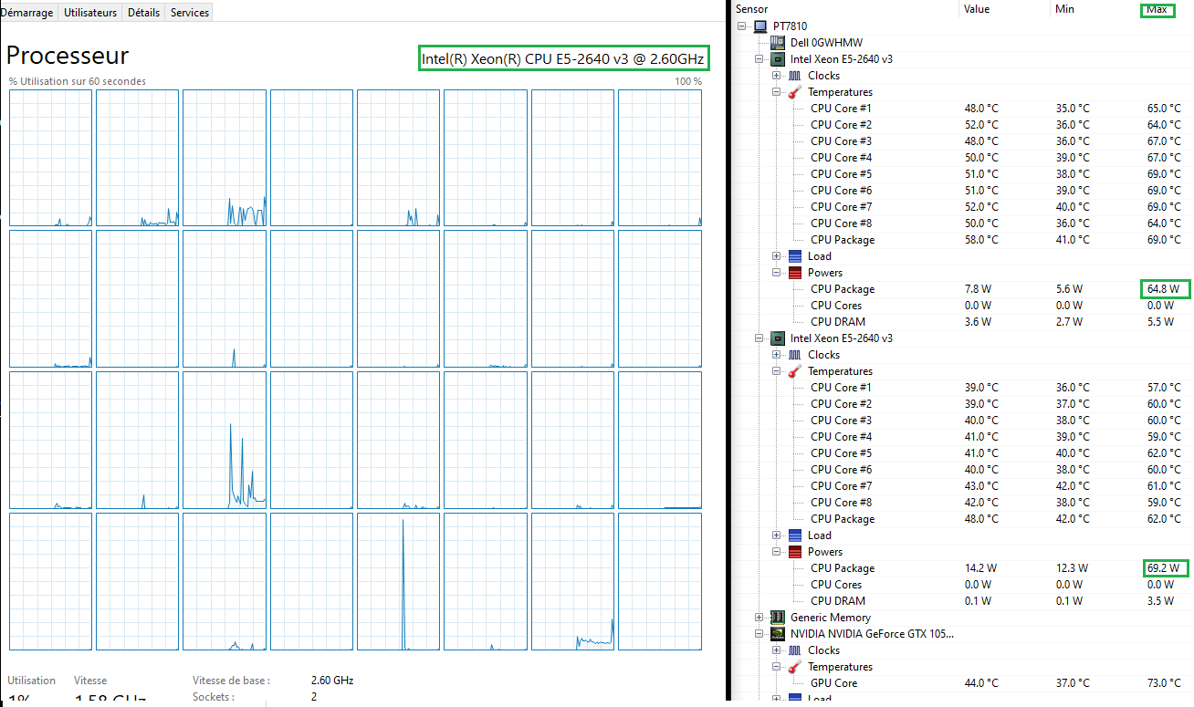Screen dimensions: 1194x707
Task: Go to the Détails tab
Action: 143,13
